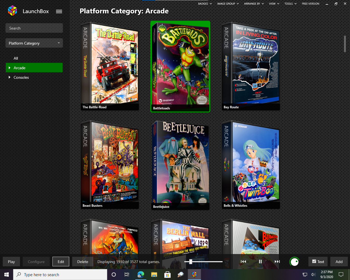
Task: Click the LaunchBox Search field
Action: (34, 28)
